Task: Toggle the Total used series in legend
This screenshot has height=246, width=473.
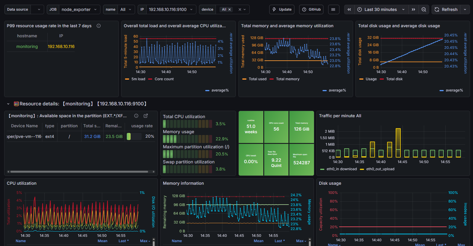Action: [257, 79]
